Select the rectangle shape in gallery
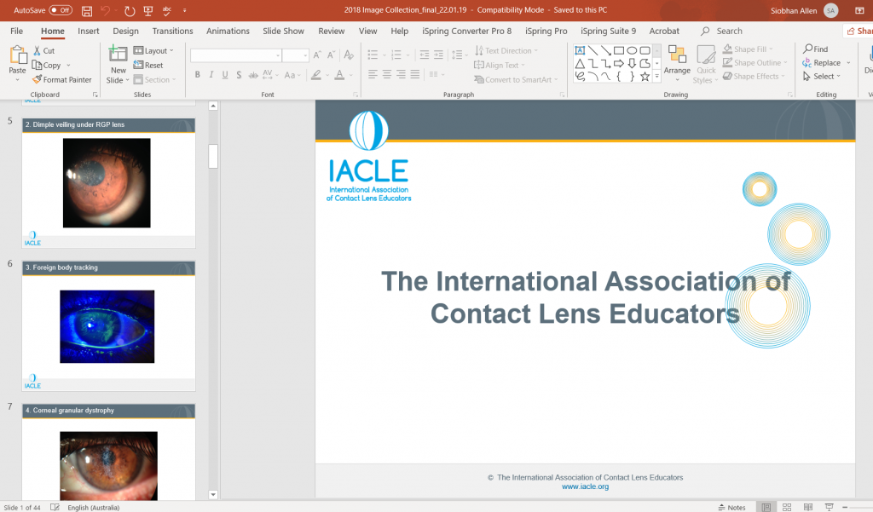Viewport: 873px width, 512px height. coord(619,50)
